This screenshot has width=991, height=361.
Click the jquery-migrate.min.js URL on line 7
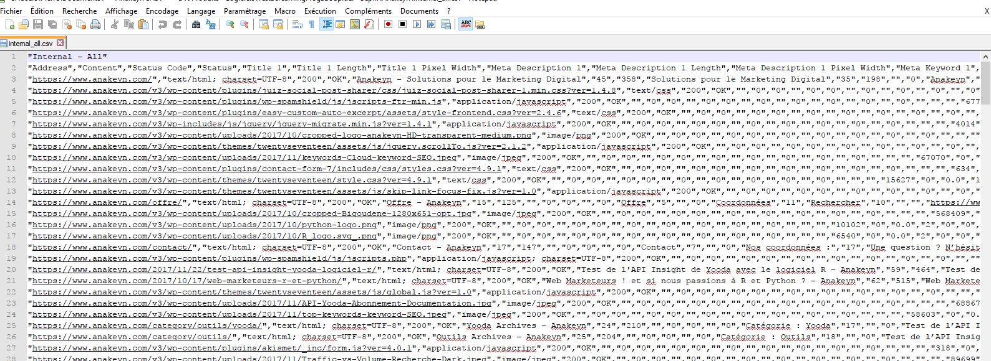(x=232, y=124)
